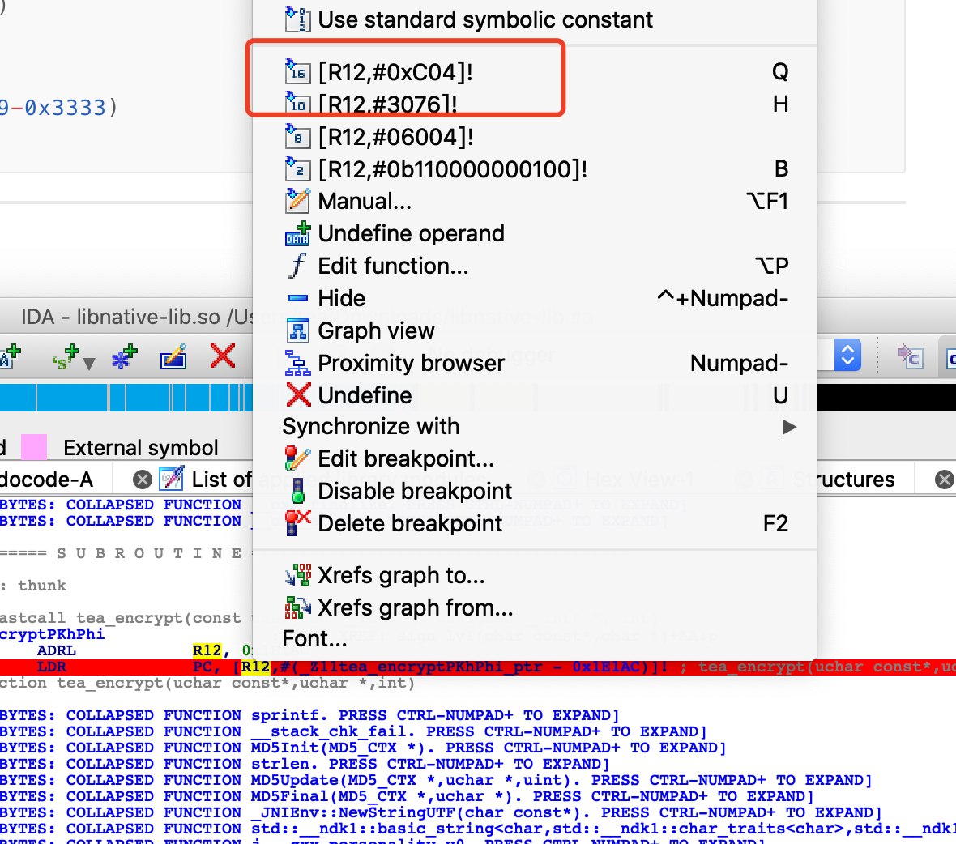
Task: Select binary operand [R12,#0b110000000100]!
Action: point(534,168)
